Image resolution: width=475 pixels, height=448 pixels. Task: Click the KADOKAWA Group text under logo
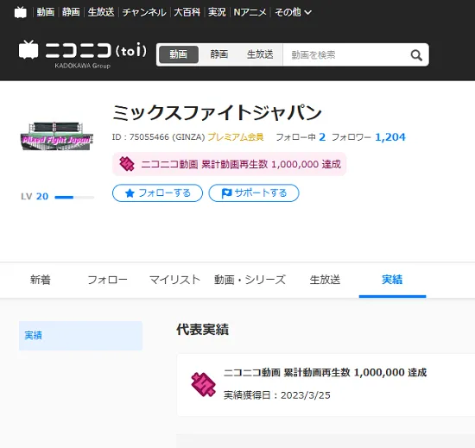[x=82, y=66]
